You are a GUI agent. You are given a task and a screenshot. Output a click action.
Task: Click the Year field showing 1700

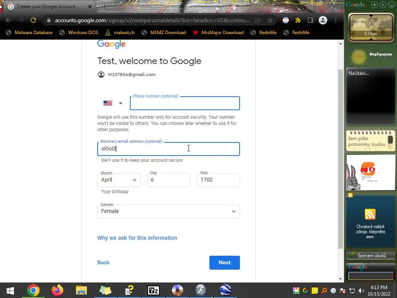218,180
